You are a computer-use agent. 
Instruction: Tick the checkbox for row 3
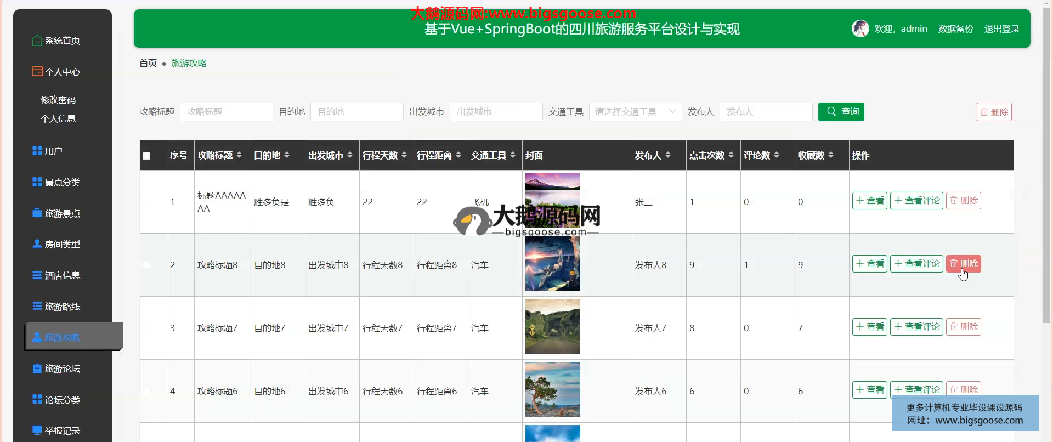coord(146,328)
